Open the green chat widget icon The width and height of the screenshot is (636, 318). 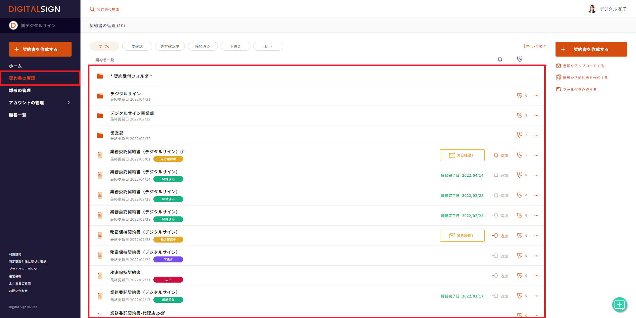(x=619, y=304)
